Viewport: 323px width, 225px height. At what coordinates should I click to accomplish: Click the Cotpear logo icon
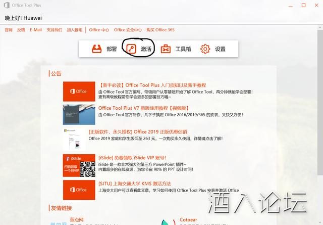pyautogui.click(x=168, y=222)
